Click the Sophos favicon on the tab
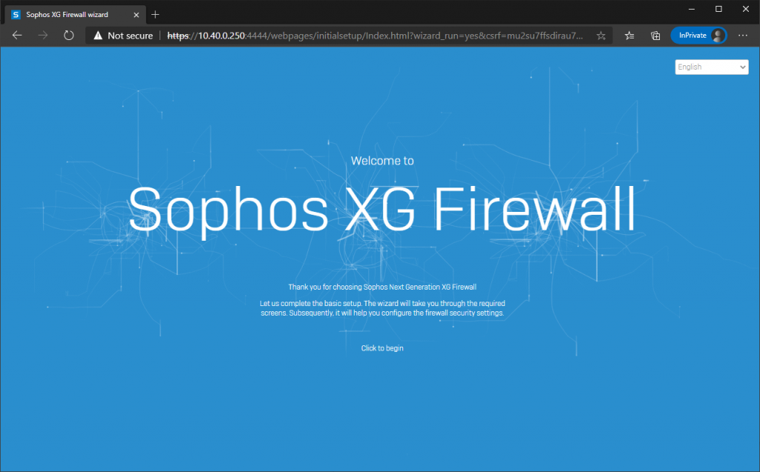This screenshot has height=472, width=760. coord(16,15)
